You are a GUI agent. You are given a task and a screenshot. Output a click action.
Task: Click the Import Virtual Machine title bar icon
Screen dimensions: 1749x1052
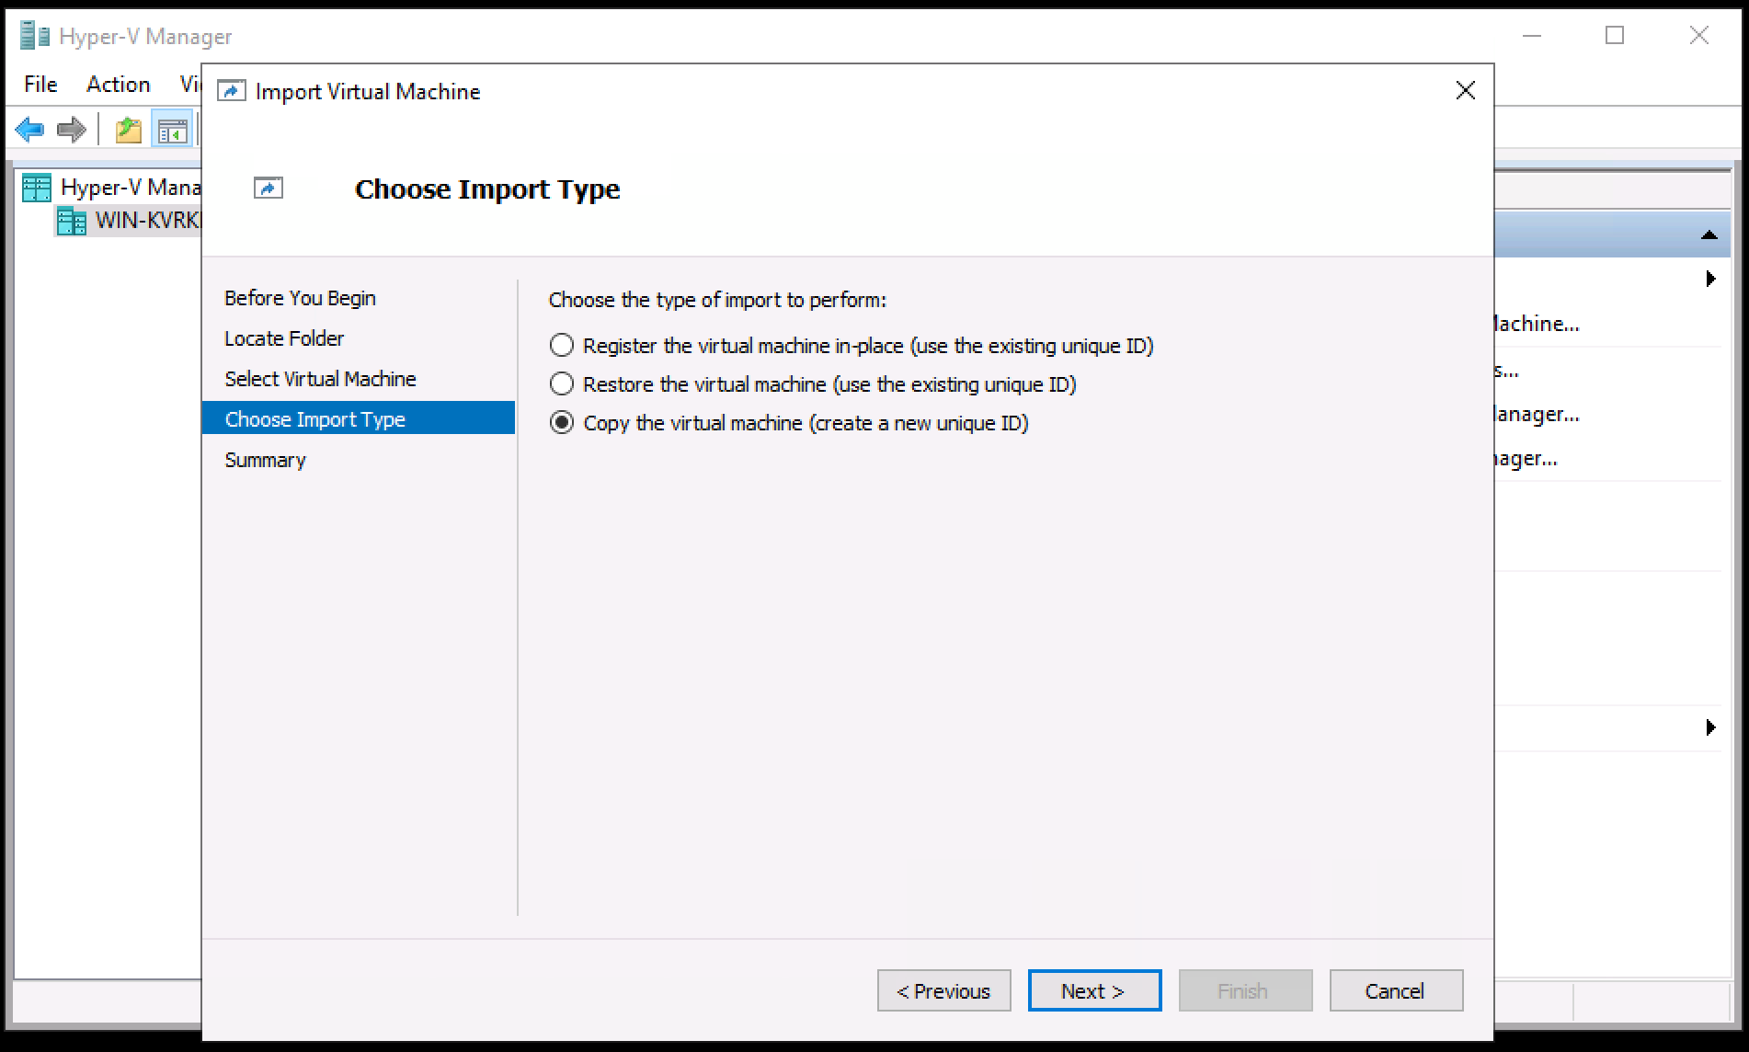click(x=232, y=90)
